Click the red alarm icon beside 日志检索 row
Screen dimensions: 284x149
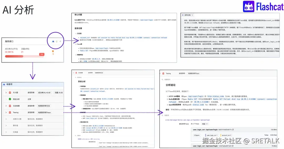click(10, 106)
